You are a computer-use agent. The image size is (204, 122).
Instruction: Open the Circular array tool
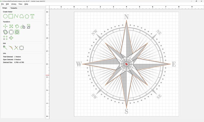pyautogui.click(x=11, y=38)
